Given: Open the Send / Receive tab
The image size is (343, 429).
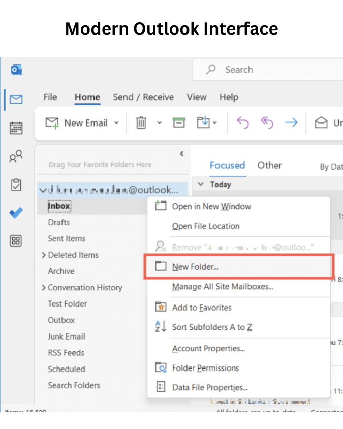Looking at the screenshot, I should 143,97.
